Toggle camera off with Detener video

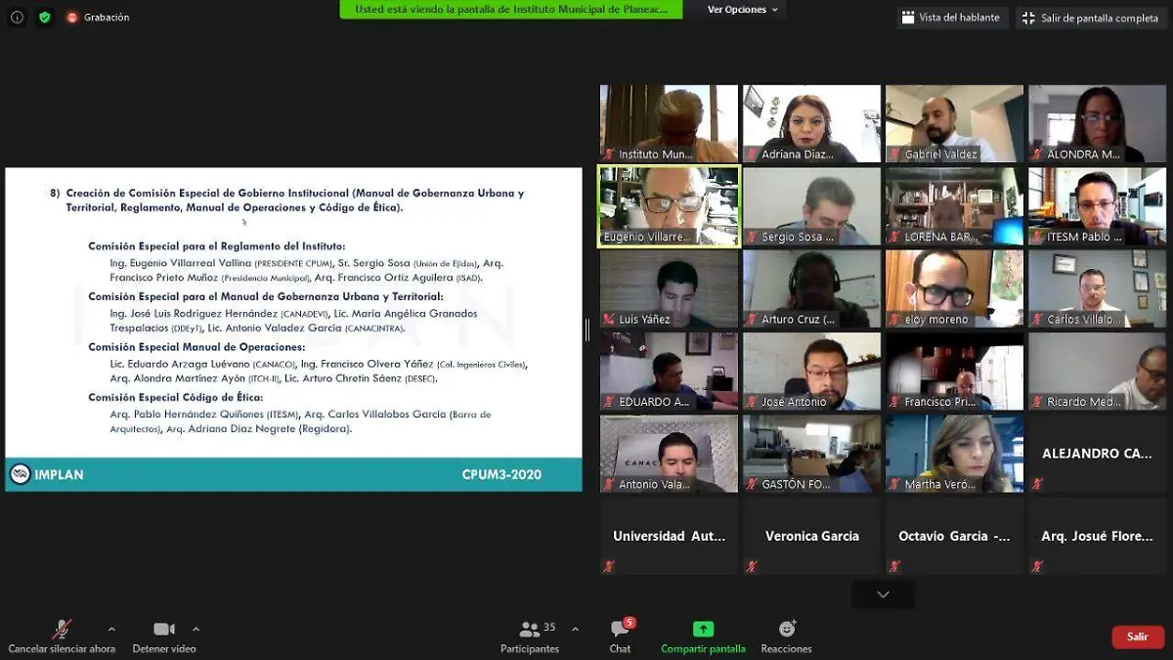click(x=164, y=636)
